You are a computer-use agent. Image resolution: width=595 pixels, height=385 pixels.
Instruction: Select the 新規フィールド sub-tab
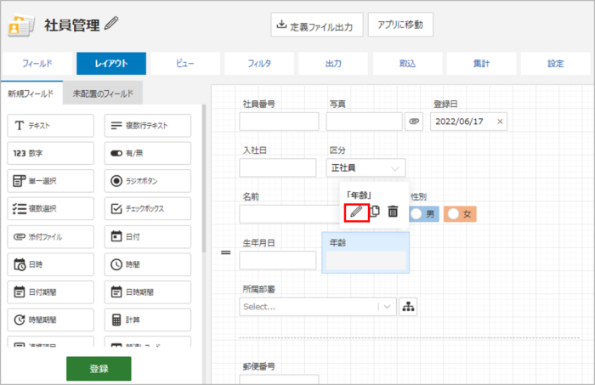31,93
